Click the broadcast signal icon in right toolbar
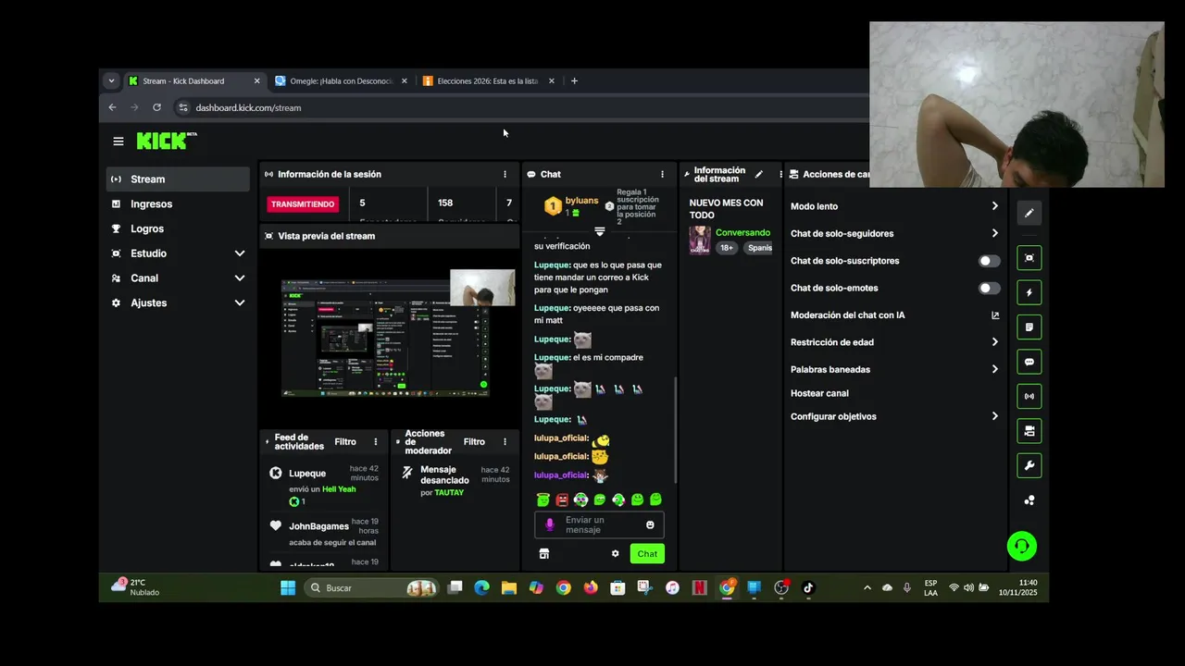This screenshot has height=666, width=1185. pyautogui.click(x=1029, y=396)
